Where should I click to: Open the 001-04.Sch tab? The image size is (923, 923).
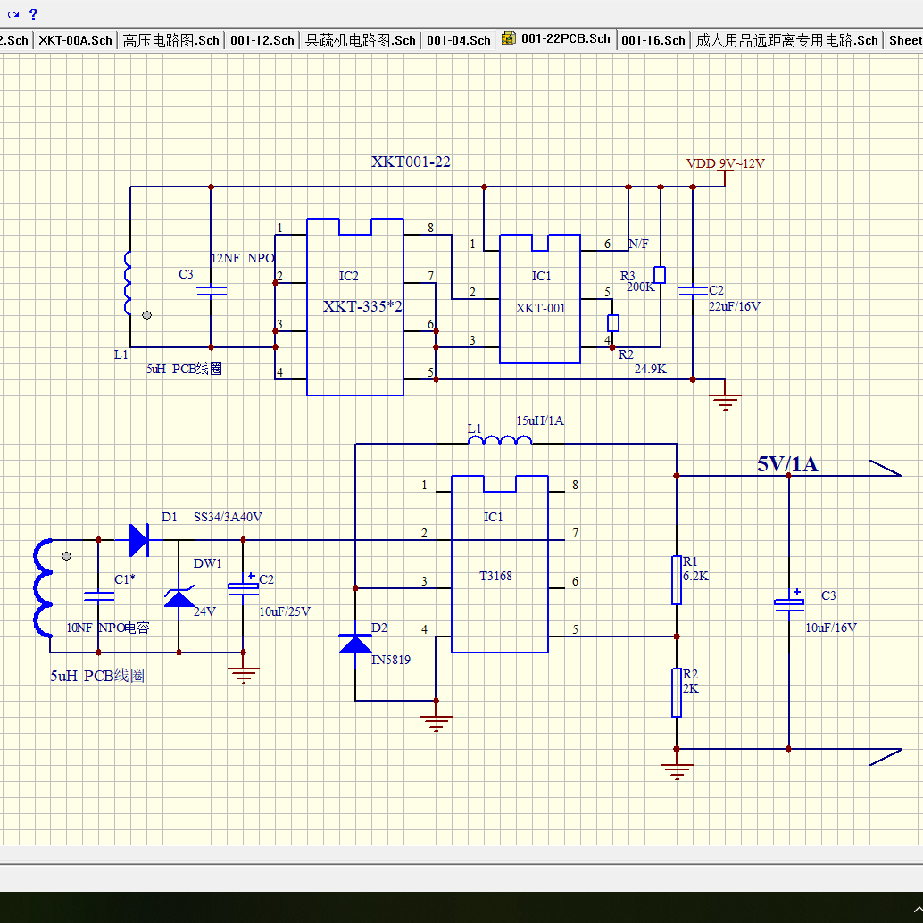coord(459,40)
